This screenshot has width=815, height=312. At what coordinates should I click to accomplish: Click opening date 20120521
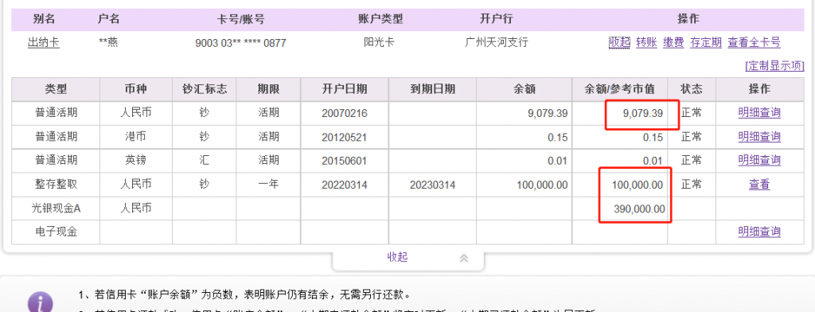coord(345,137)
